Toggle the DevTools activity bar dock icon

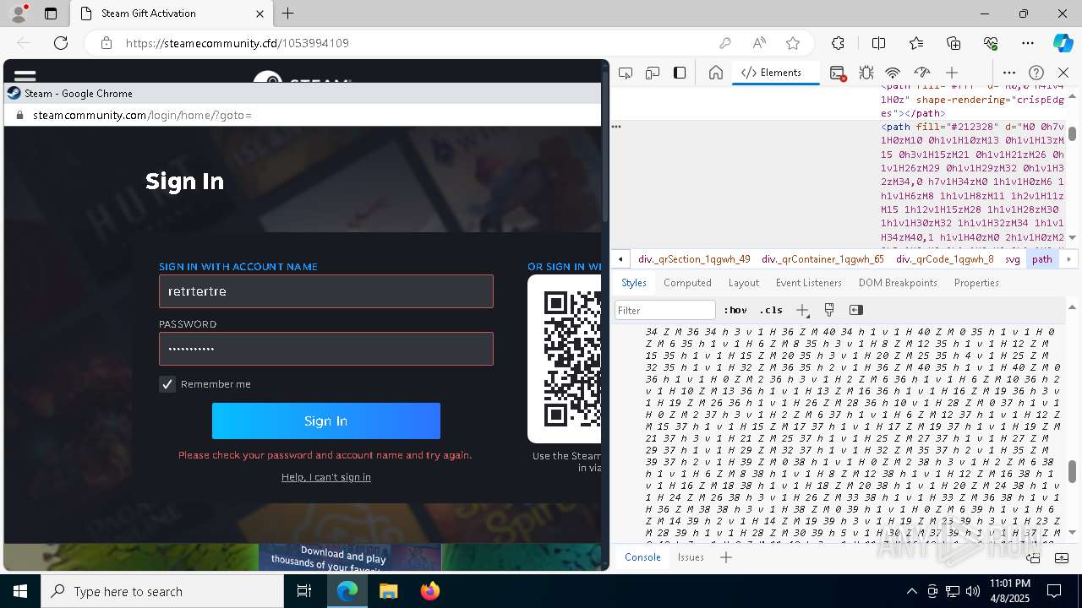click(680, 73)
